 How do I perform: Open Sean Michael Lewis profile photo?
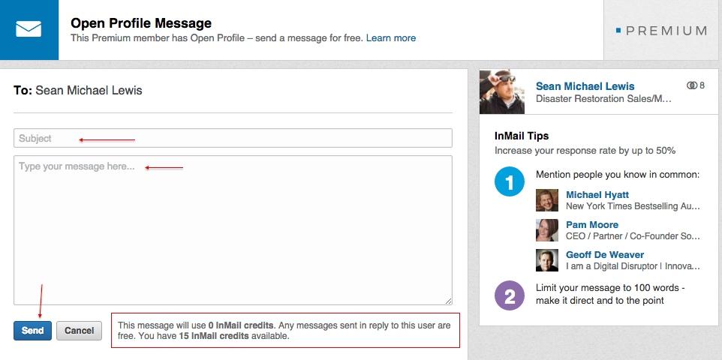click(502, 91)
